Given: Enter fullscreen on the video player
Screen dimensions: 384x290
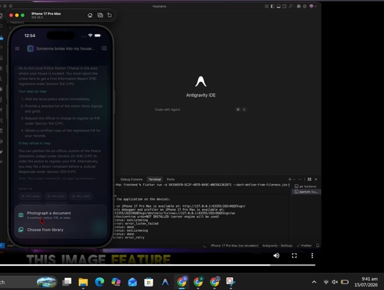Looking at the screenshot, I should (294, 256).
